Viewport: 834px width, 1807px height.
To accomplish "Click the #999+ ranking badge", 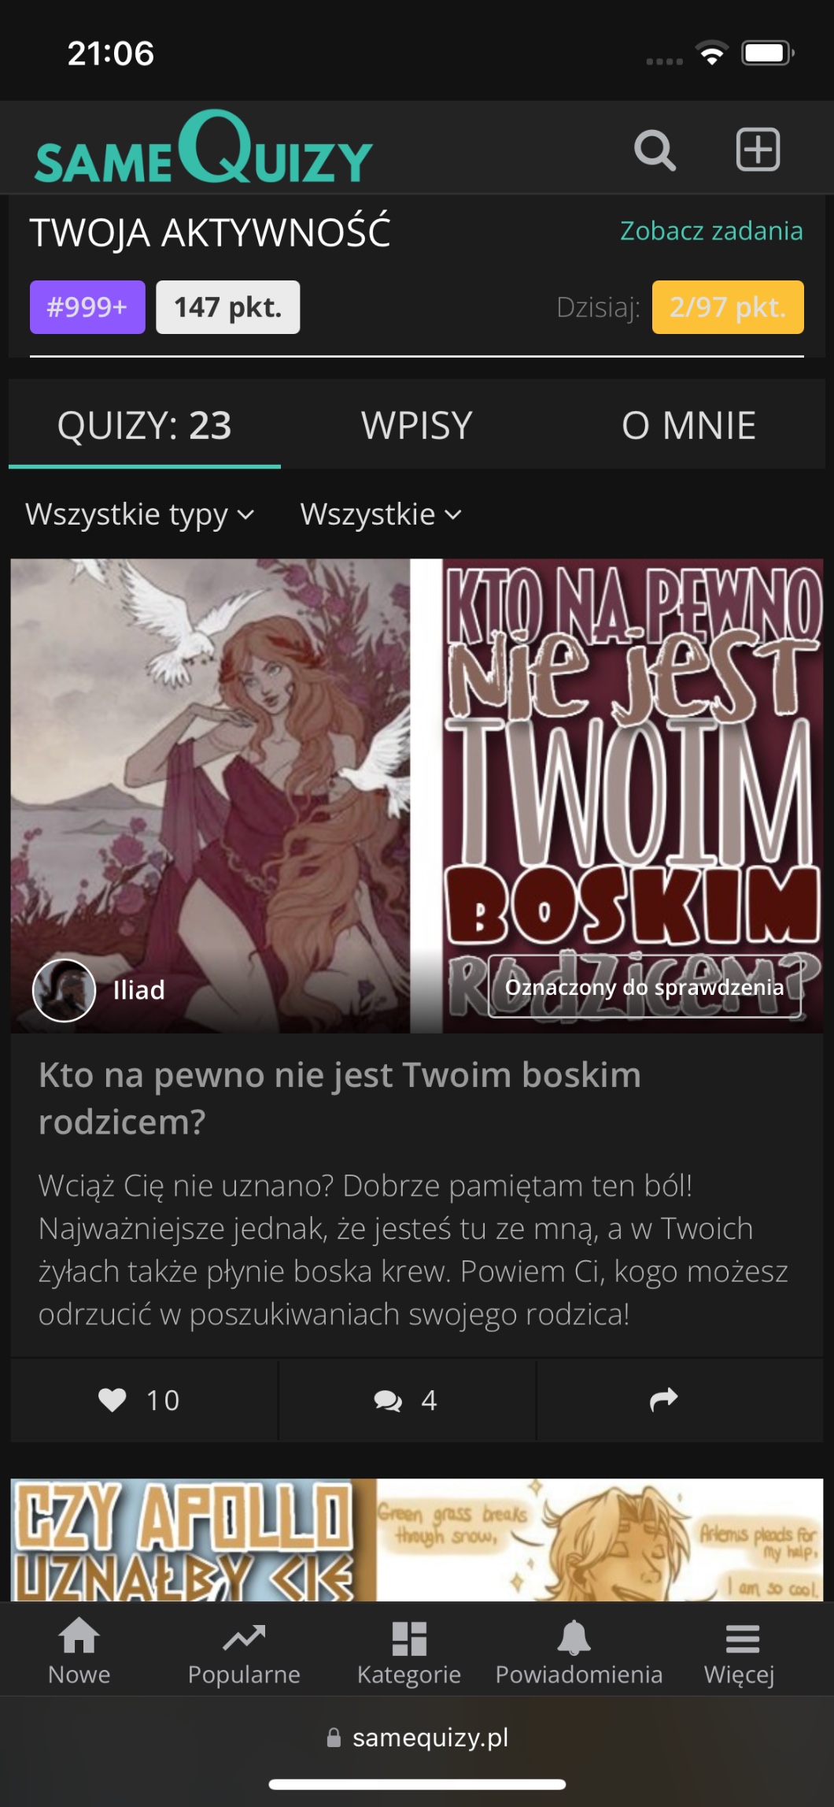I will tap(87, 307).
